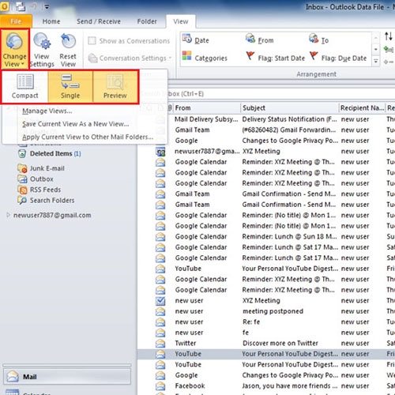Open the RSS Feeds folder
Viewport: 395px width, 395px height.
point(39,190)
